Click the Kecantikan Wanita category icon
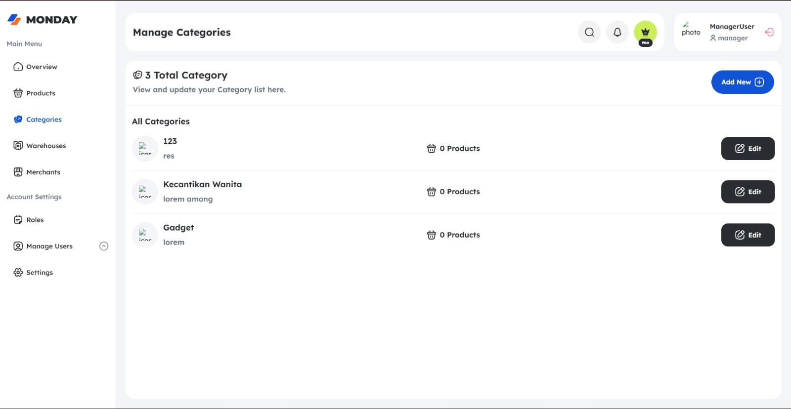The width and height of the screenshot is (791, 409). (145, 192)
